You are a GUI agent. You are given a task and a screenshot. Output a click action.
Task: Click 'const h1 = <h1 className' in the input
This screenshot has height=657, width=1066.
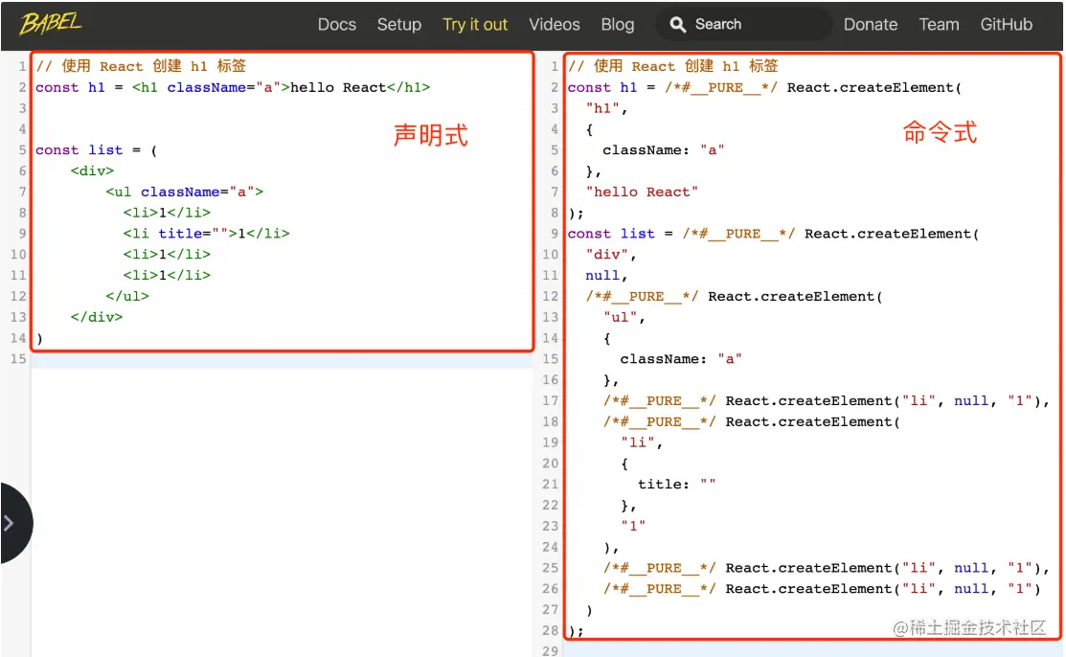click(x=233, y=88)
